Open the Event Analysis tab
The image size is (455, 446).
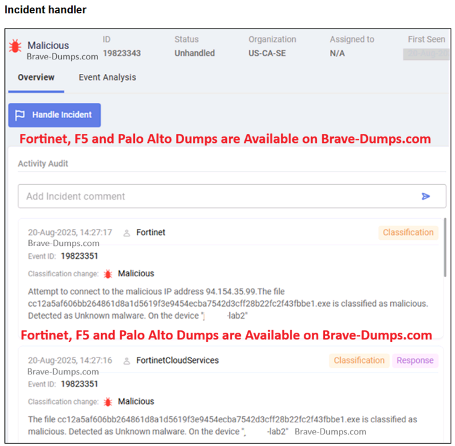tap(107, 78)
